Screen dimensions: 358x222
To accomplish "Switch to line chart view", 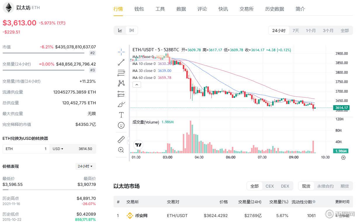I will [x=120, y=30].
